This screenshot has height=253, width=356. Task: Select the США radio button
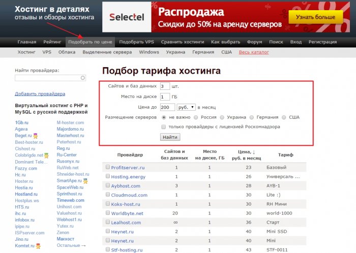(284, 117)
